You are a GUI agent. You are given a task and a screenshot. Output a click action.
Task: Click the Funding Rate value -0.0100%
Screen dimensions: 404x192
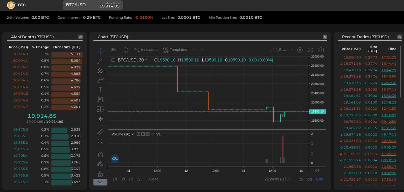[x=144, y=17]
